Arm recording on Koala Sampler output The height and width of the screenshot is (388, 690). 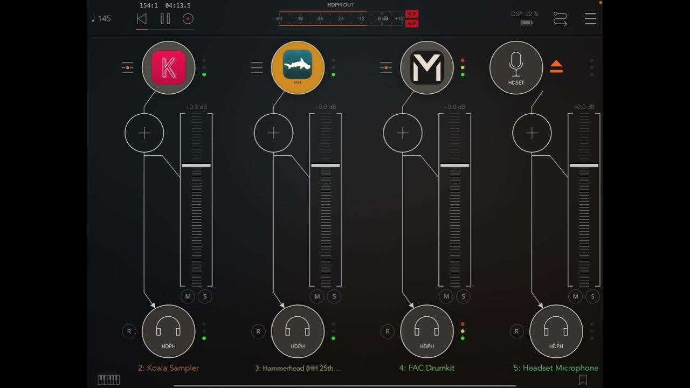coord(129,331)
